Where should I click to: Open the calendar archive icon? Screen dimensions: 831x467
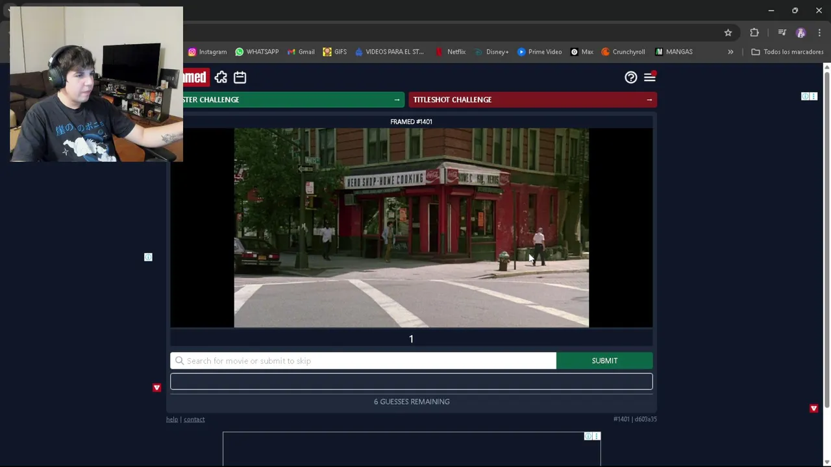[x=240, y=77]
